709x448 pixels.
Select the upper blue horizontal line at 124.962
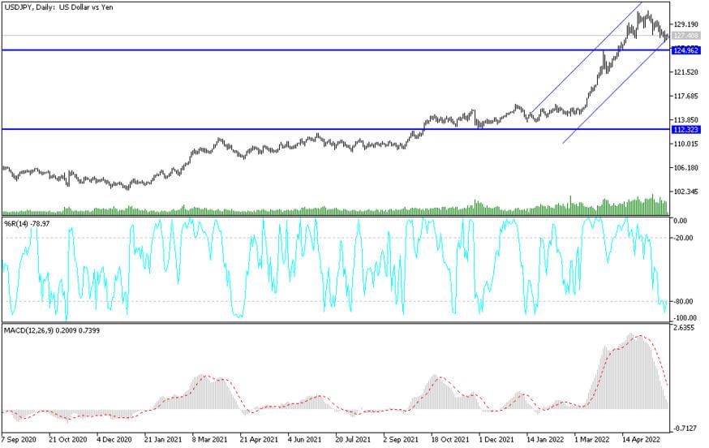coord(336,50)
